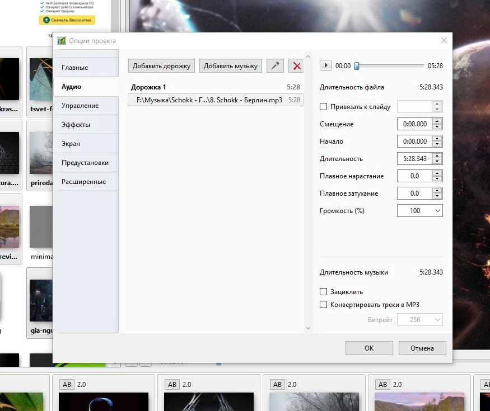This screenshot has width=490, height=411.
Task: Select the foggy tree timeline slide thumbnail
Action: [x=314, y=401]
